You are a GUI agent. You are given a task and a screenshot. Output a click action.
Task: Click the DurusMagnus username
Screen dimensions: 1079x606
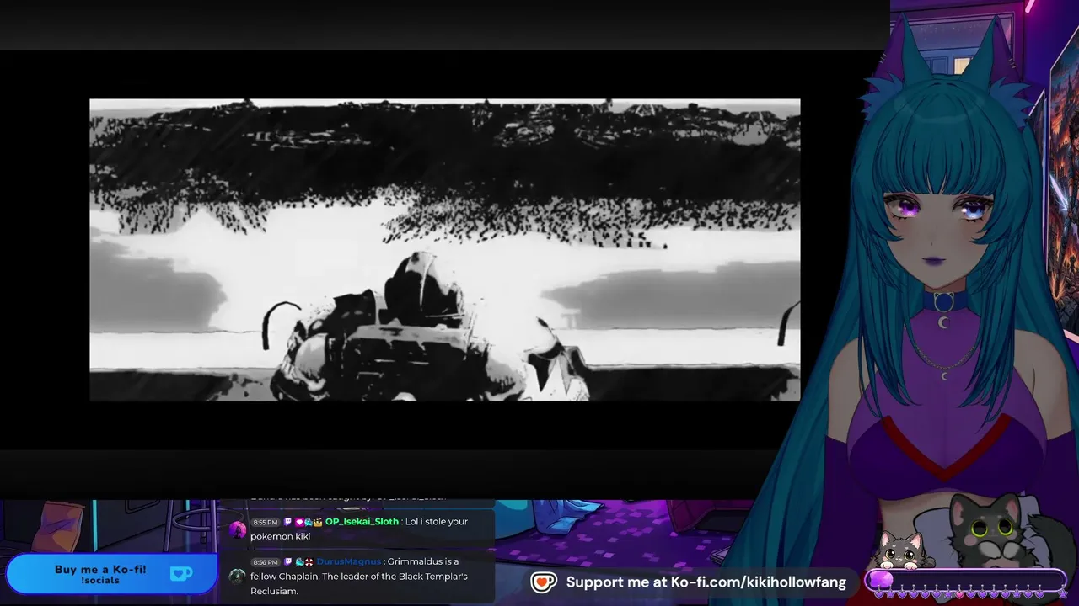pyautogui.click(x=349, y=561)
